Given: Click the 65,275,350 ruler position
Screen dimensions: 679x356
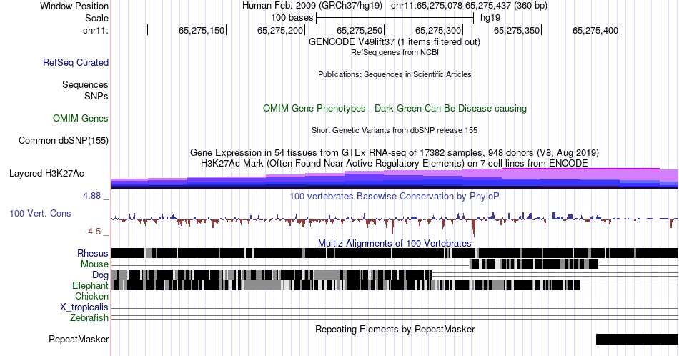Looking at the screenshot, I should pyautogui.click(x=517, y=30).
